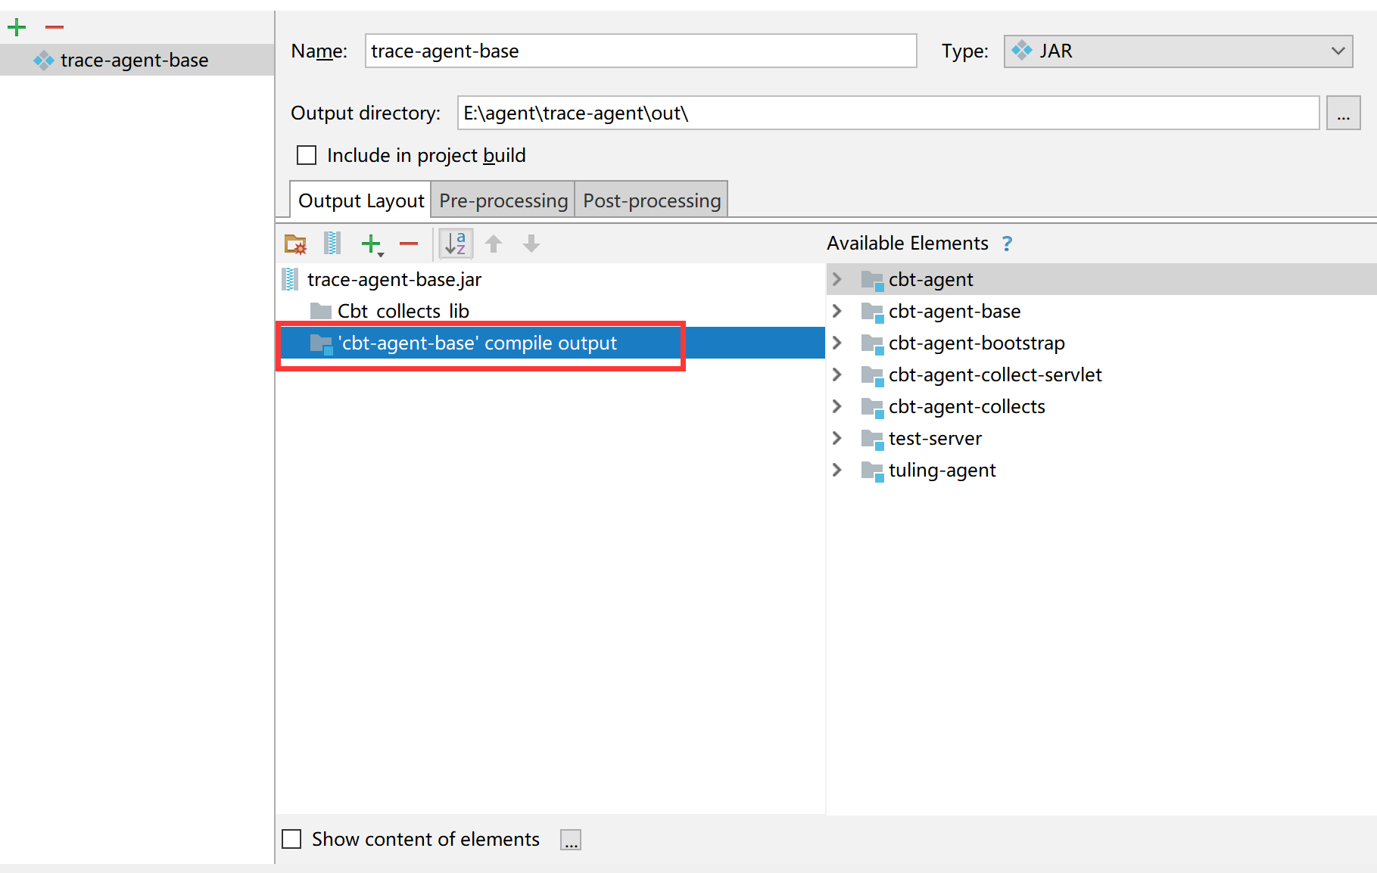The image size is (1377, 873).
Task: Expand the cbt-agent-collect-servlet module node
Action: [x=836, y=374]
